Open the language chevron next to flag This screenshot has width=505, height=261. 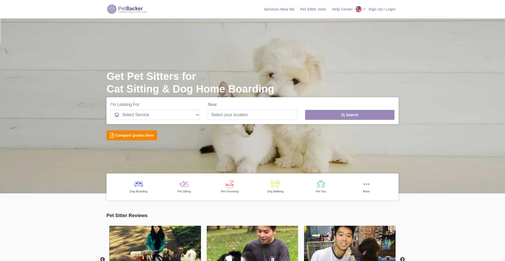click(364, 9)
